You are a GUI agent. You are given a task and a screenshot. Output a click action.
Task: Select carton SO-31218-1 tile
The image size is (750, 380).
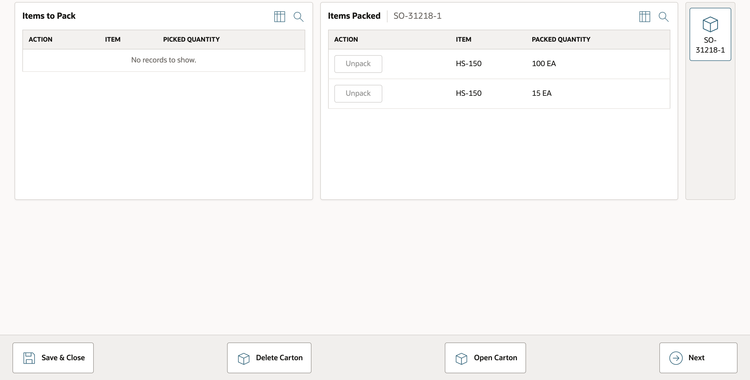[710, 34]
